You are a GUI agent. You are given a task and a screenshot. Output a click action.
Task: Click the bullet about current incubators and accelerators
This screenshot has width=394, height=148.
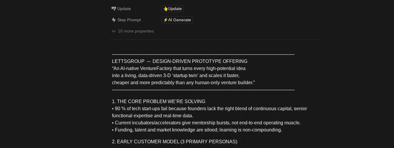point(206,123)
